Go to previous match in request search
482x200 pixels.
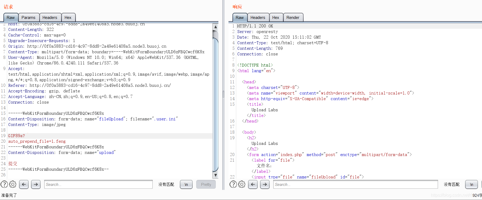click(24, 184)
